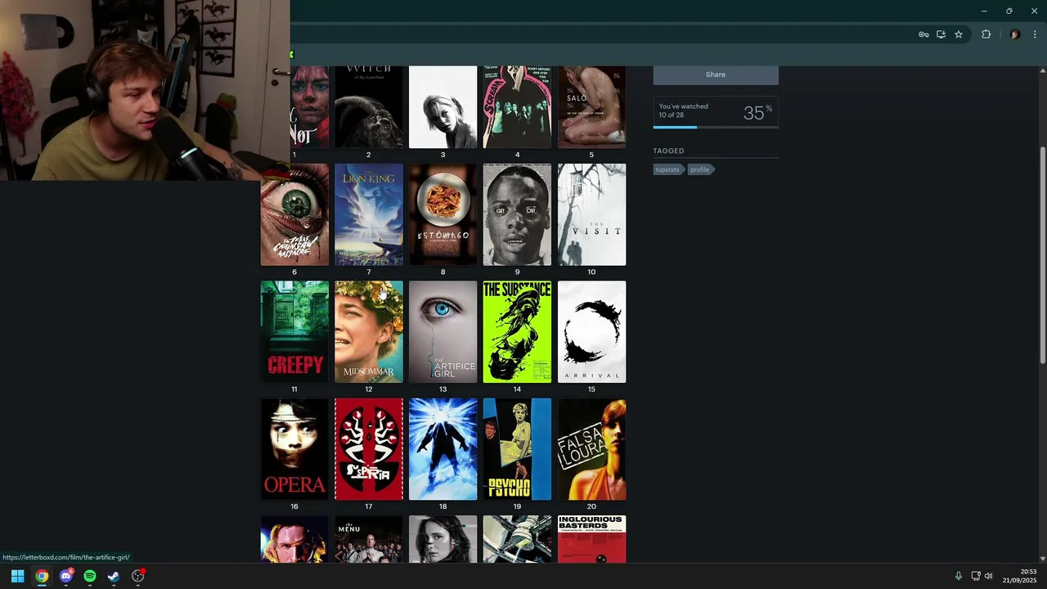Open The Substance poster
The image size is (1047, 589).
pos(517,331)
